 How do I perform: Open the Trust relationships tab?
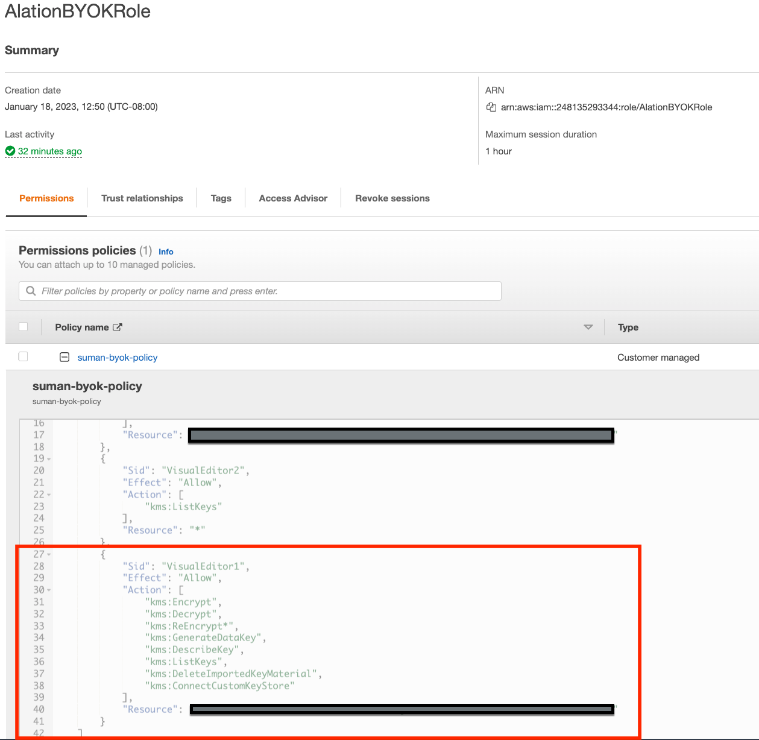click(142, 198)
